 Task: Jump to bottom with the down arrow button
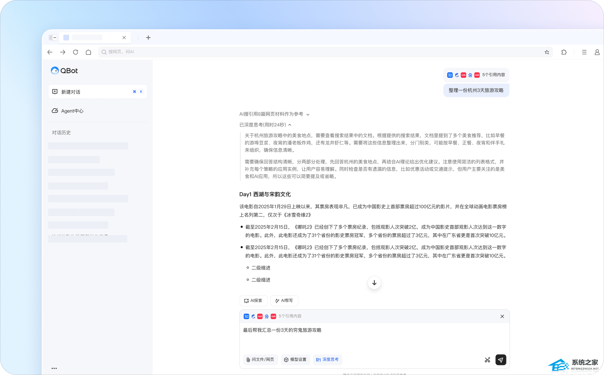(x=374, y=283)
